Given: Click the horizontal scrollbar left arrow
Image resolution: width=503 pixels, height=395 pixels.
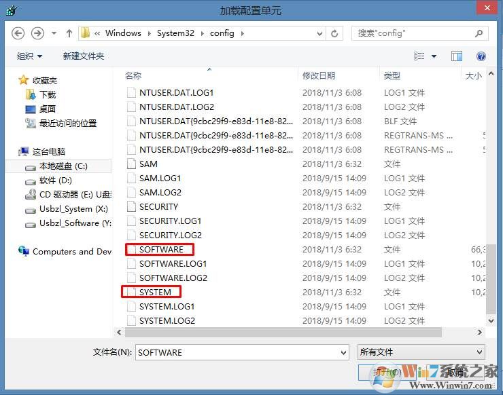Looking at the screenshot, I should click(120, 332).
